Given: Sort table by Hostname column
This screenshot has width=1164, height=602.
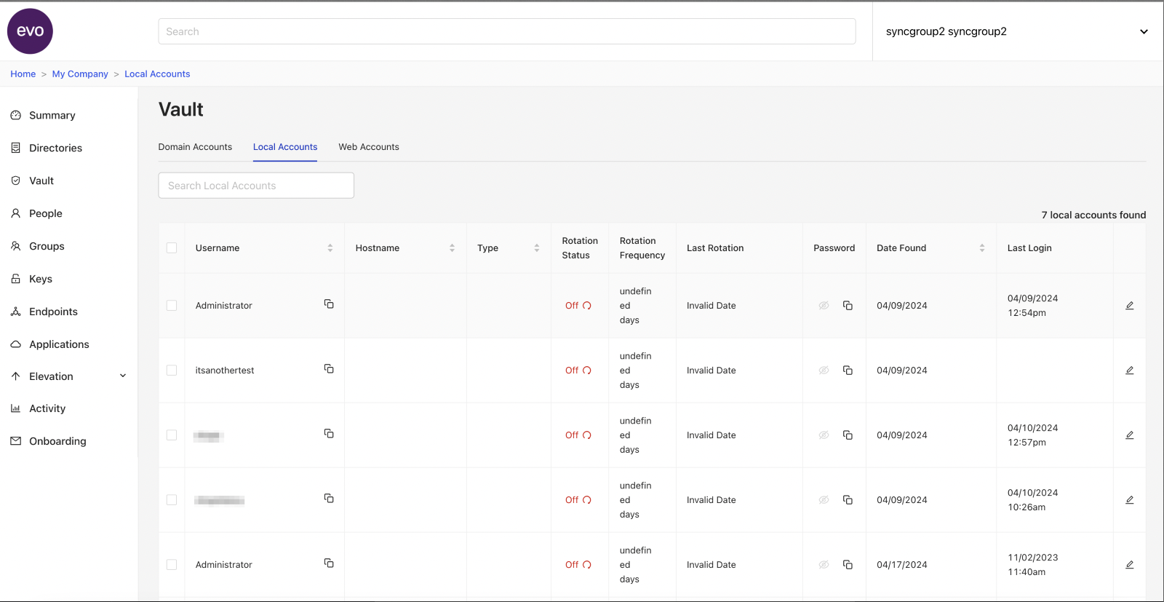Looking at the screenshot, I should coord(452,248).
